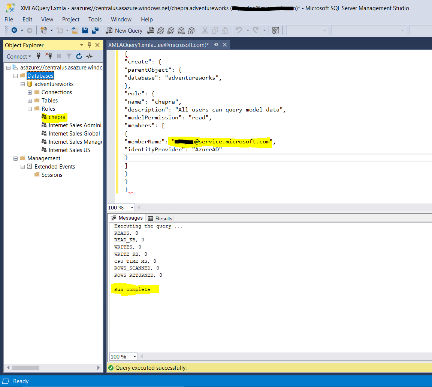The height and width of the screenshot is (387, 432).
Task: Open the Window menu
Action: pos(121,19)
